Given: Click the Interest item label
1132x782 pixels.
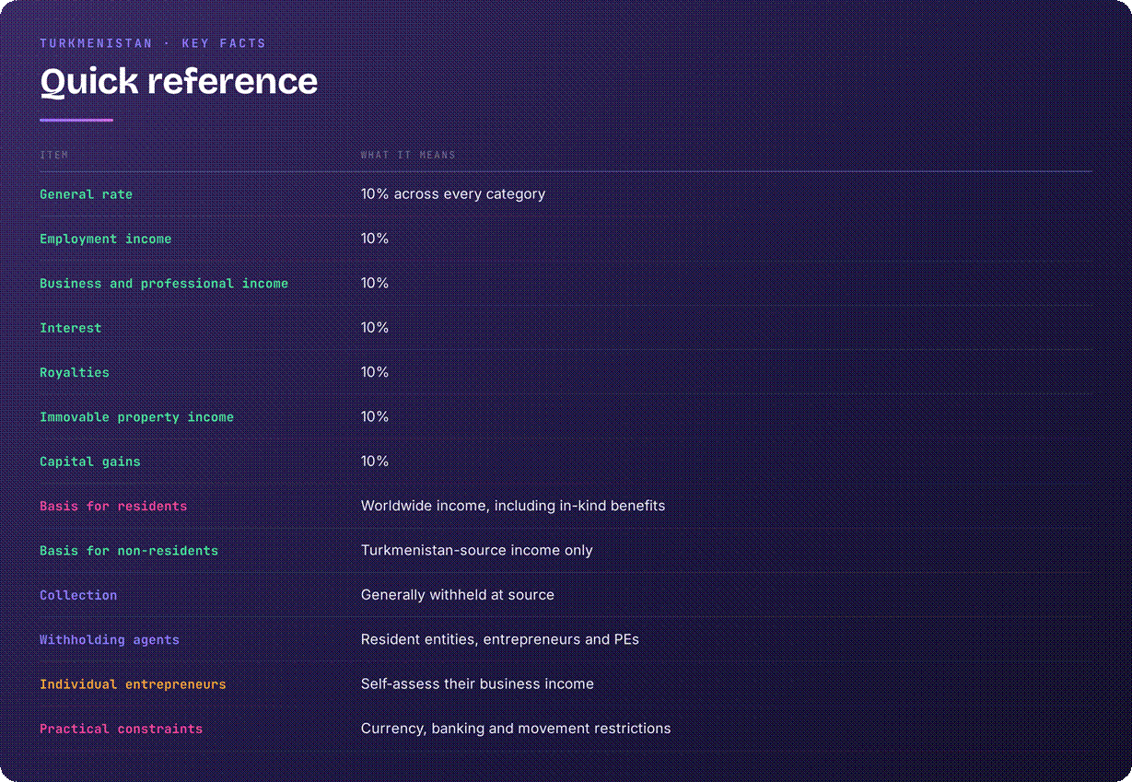Looking at the screenshot, I should 70,328.
